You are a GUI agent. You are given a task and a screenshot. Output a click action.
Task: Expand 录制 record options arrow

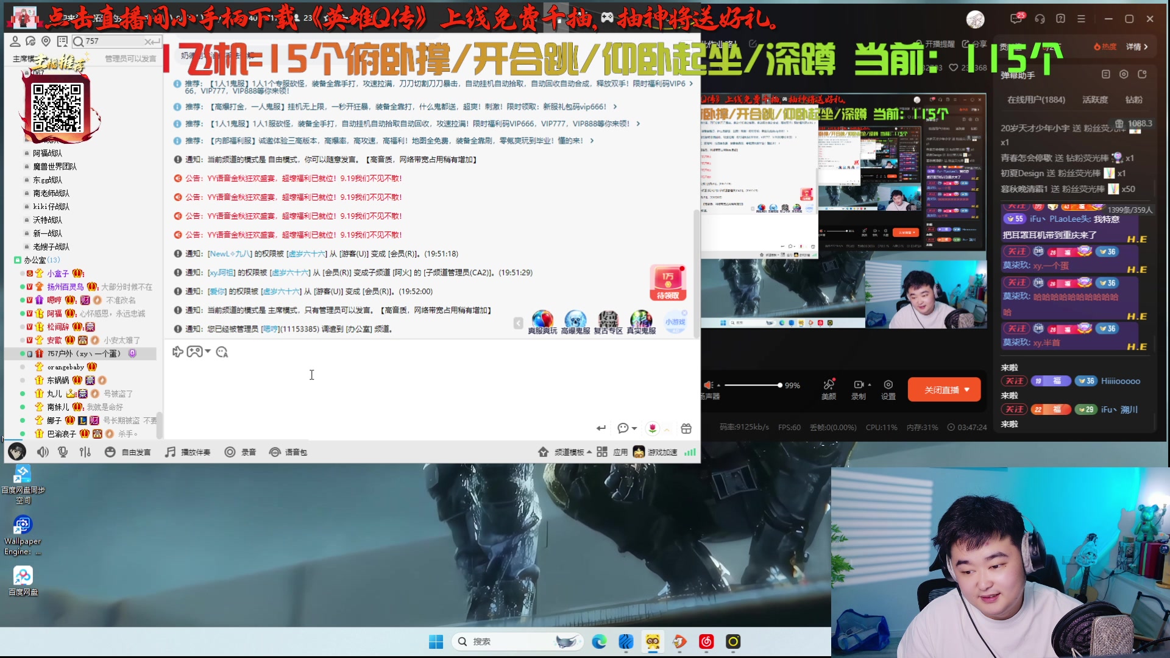click(x=869, y=385)
